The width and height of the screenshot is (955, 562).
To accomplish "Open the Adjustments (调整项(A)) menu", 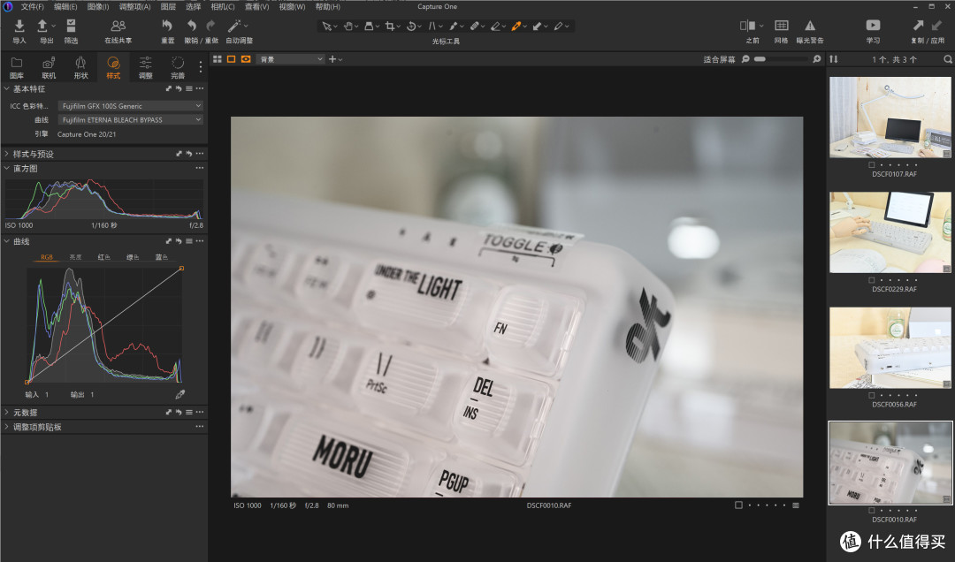I will click(134, 7).
